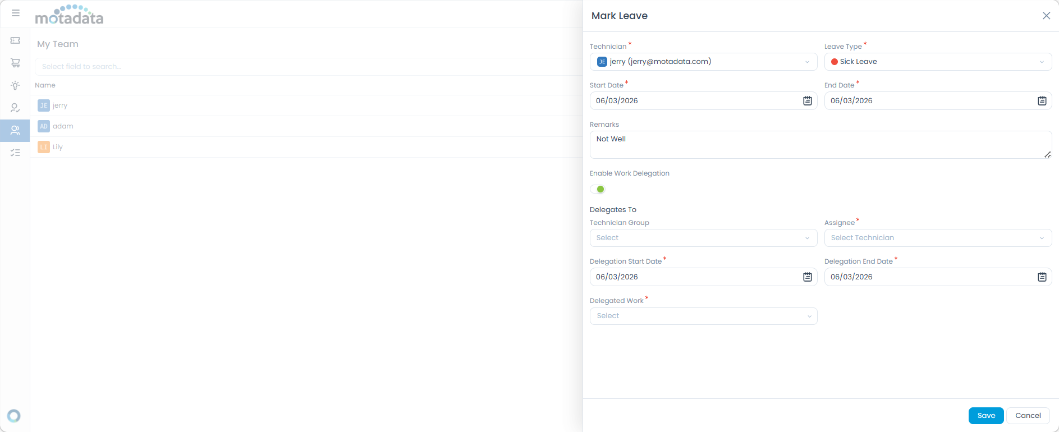This screenshot has height=432, width=1059.
Task: Open the approvals user-check icon
Action: [x=15, y=108]
